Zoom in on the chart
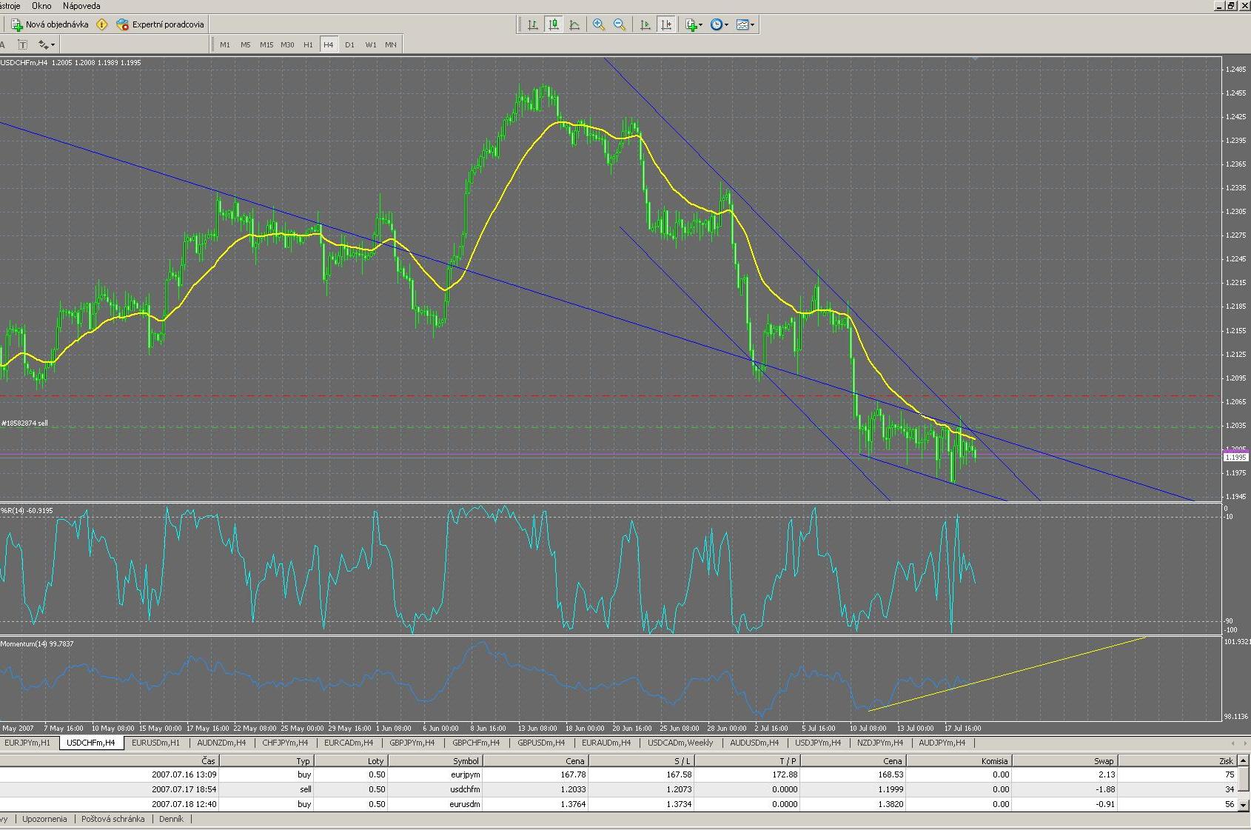 point(599,24)
